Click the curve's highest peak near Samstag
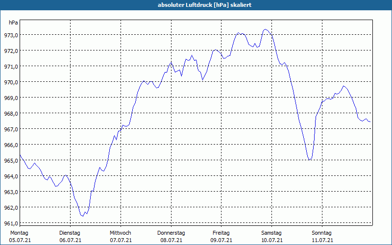 click(265, 29)
